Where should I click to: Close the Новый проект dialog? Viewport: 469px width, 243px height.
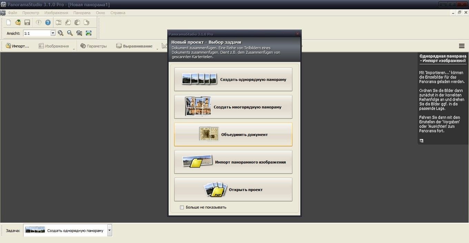pyautogui.click(x=298, y=34)
